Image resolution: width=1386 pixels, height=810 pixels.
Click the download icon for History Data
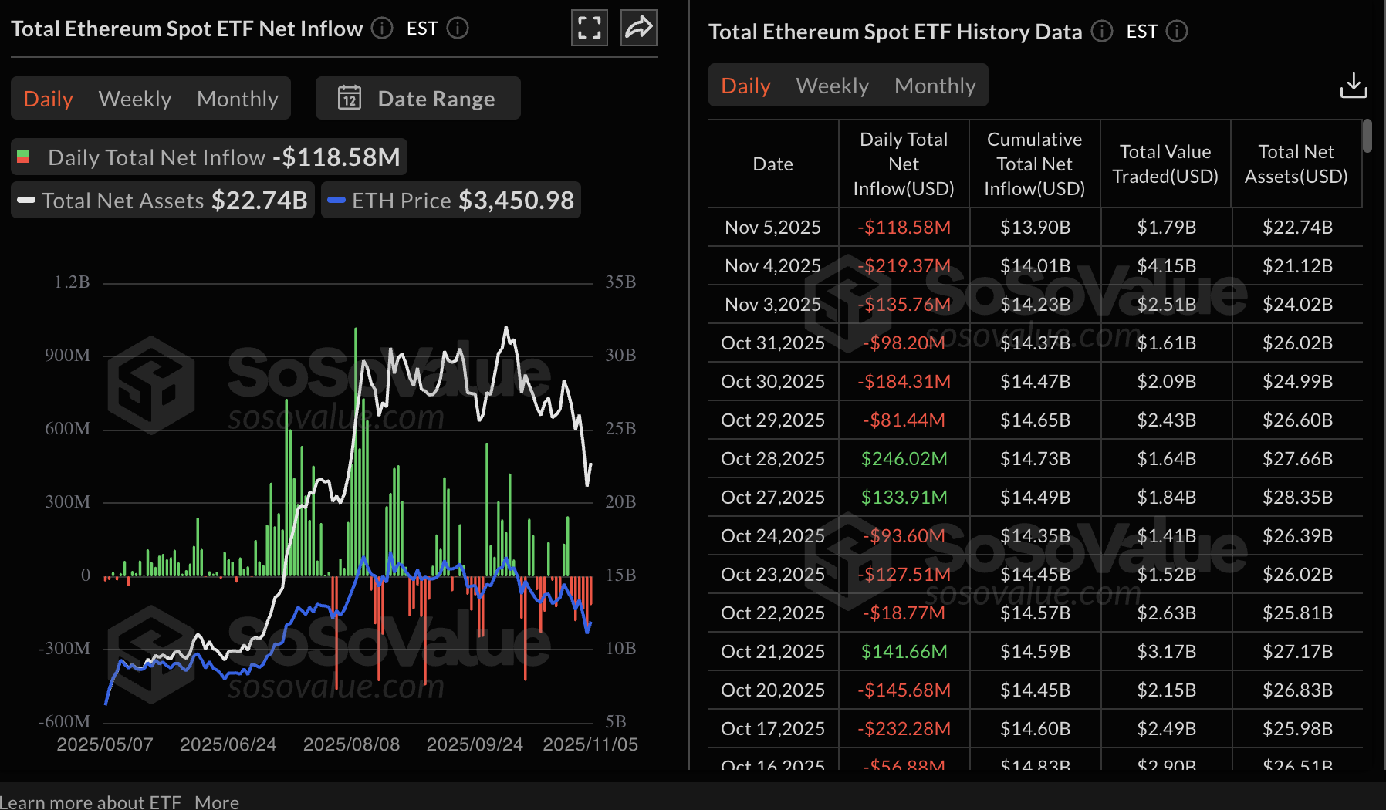tap(1353, 85)
